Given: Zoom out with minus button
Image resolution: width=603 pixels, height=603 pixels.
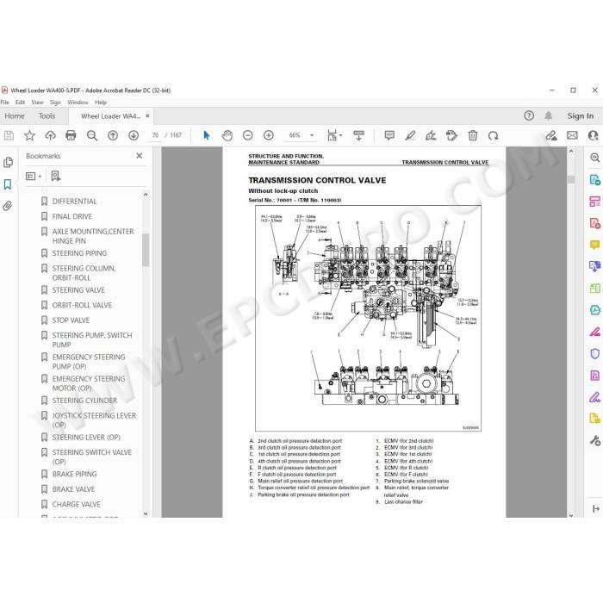Looking at the screenshot, I should pos(248,135).
